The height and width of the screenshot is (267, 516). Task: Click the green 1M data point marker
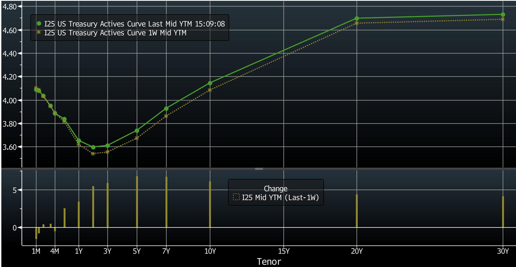pos(36,90)
